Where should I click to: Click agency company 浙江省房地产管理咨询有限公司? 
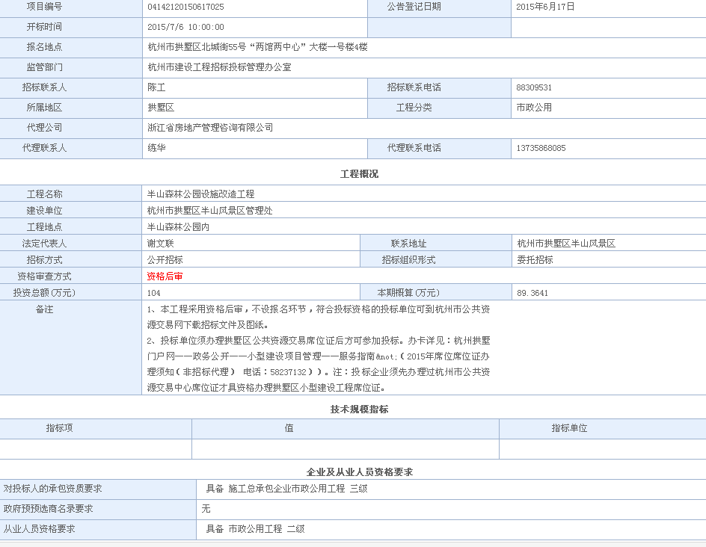point(210,128)
